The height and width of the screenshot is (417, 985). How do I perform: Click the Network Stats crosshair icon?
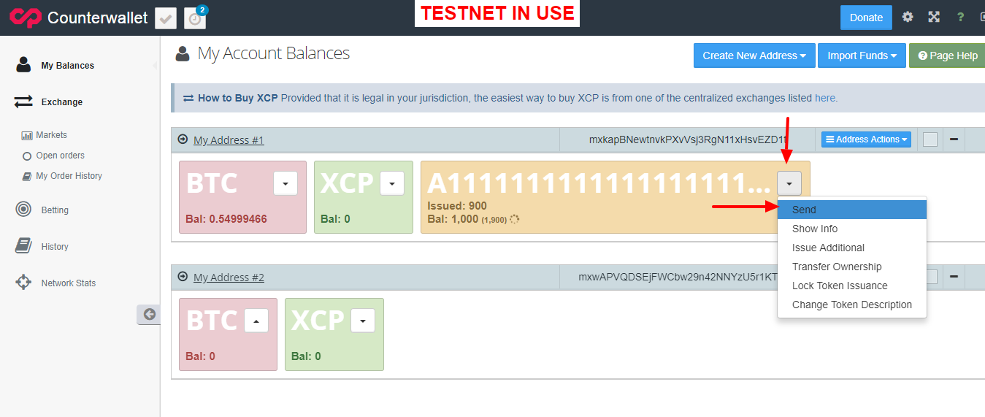click(23, 283)
